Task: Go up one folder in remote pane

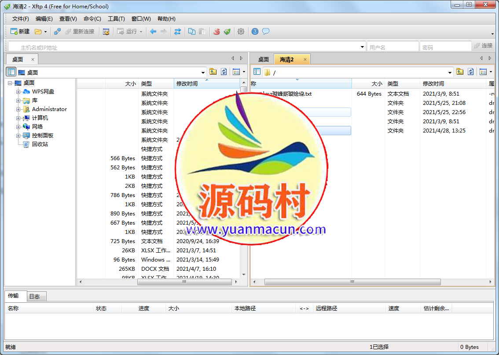Action: coord(460,72)
